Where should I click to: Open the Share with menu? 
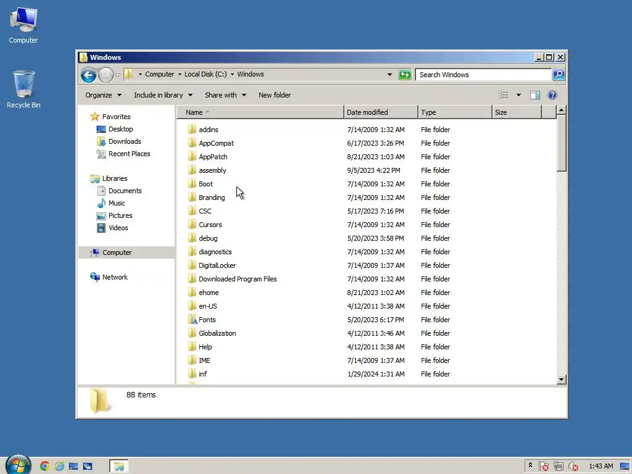(x=225, y=95)
